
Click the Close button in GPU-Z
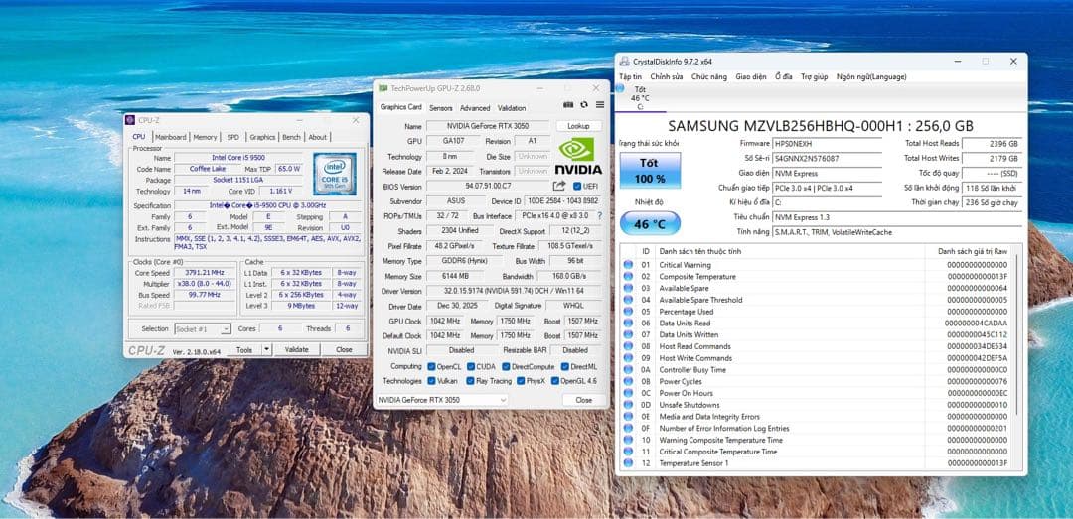[x=584, y=400]
